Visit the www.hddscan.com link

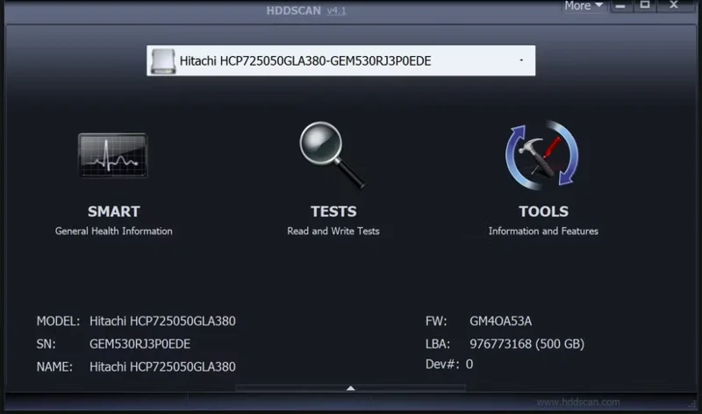click(577, 403)
